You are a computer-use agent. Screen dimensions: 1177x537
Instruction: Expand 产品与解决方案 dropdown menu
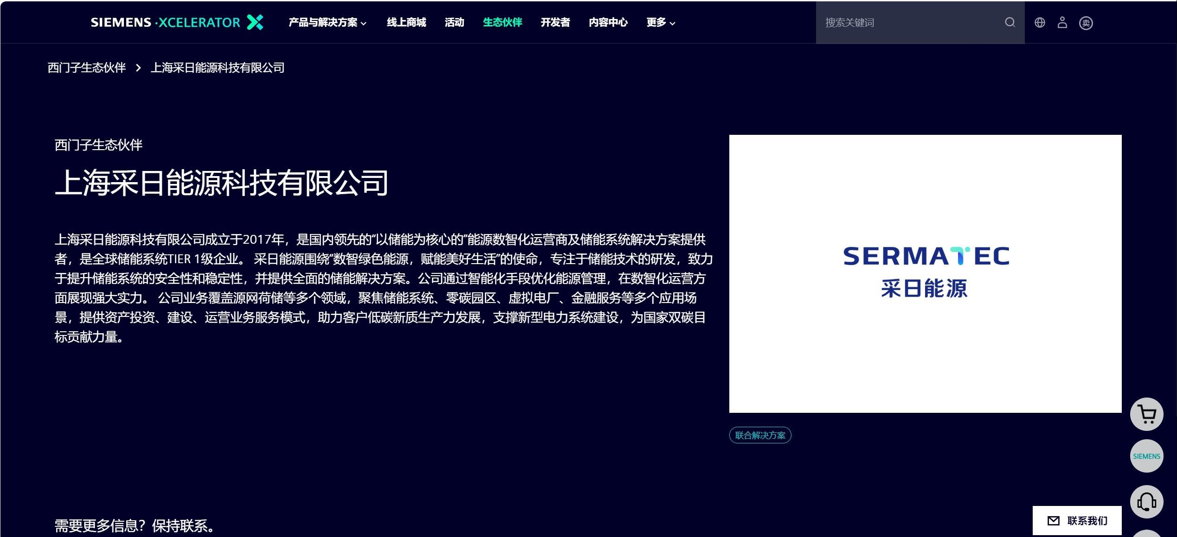[328, 22]
